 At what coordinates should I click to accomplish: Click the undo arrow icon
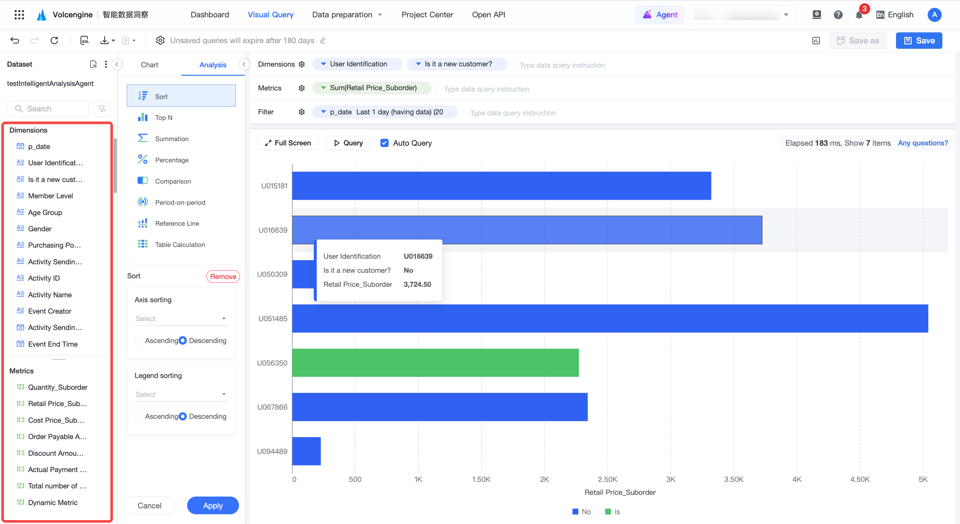click(15, 40)
